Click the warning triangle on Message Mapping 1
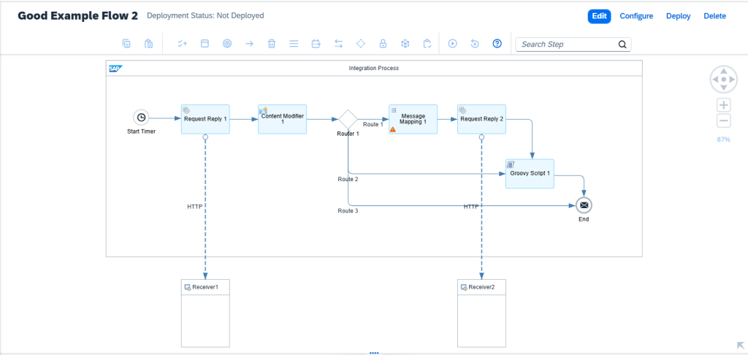The image size is (748, 355). (x=393, y=129)
